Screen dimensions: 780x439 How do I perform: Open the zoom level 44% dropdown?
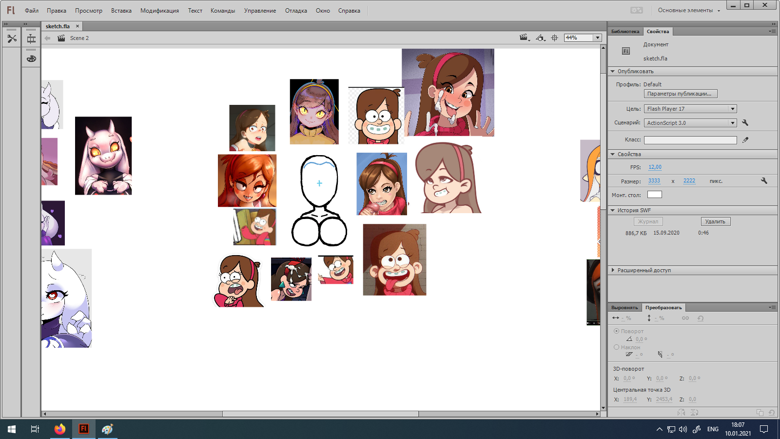(598, 38)
